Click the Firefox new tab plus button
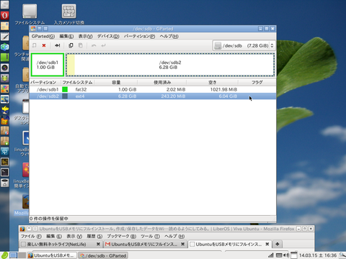346x259 pixels. [x=278, y=244]
